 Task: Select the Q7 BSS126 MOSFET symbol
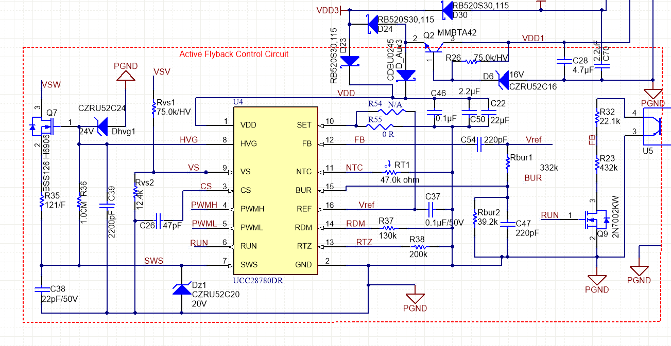point(43,126)
